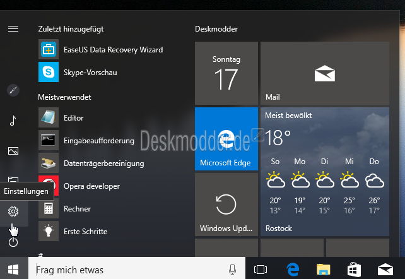
Task: Open Task View in taskbar
Action: (261, 270)
